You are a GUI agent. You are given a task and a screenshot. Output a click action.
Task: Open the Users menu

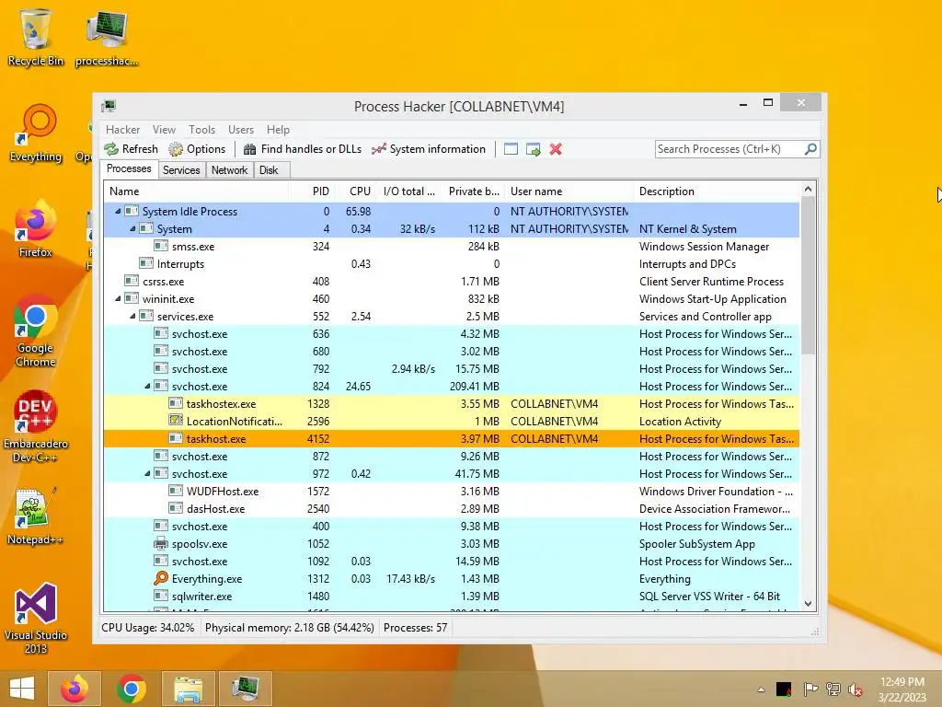point(241,130)
